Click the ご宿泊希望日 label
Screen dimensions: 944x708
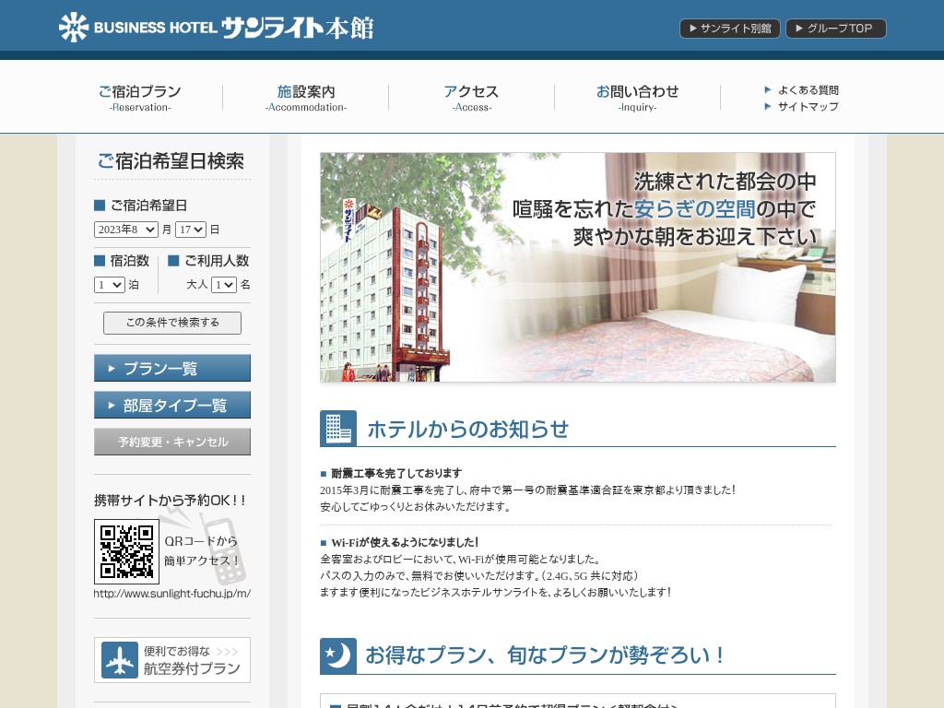pos(148,206)
